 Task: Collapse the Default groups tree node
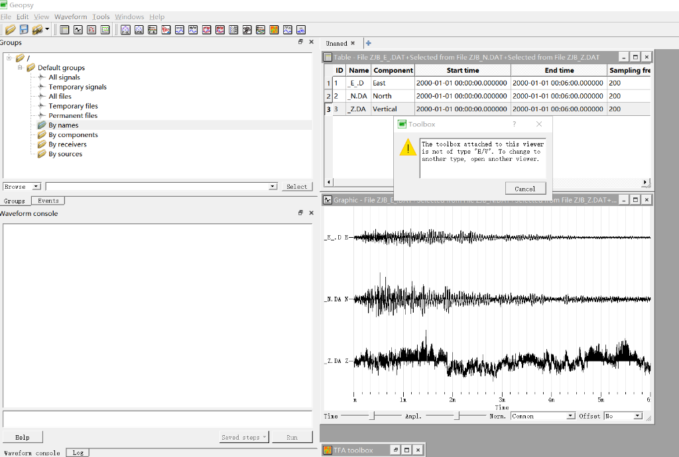point(21,68)
